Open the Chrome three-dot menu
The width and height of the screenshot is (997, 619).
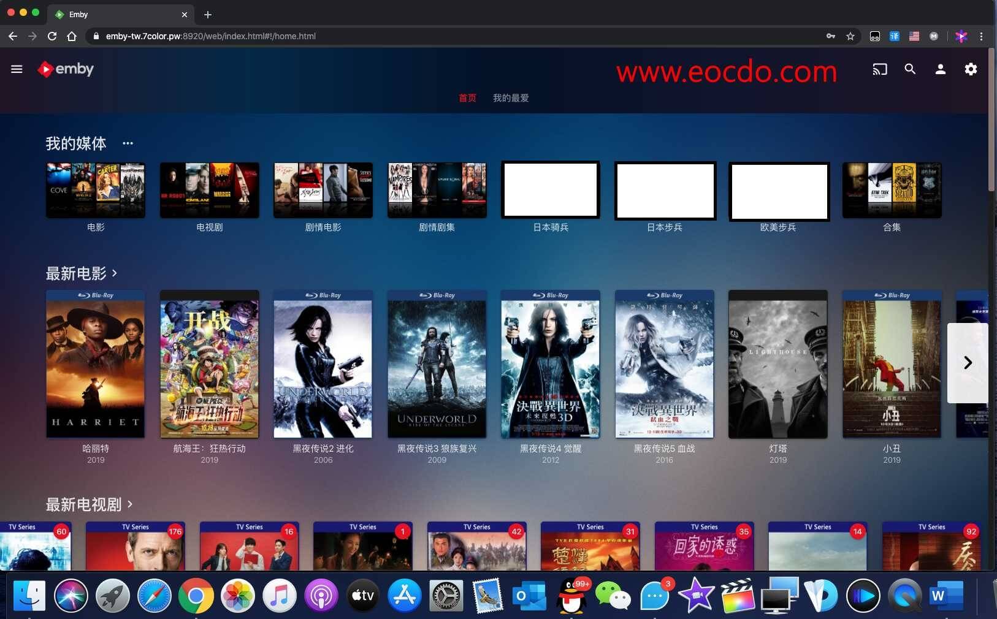point(981,36)
